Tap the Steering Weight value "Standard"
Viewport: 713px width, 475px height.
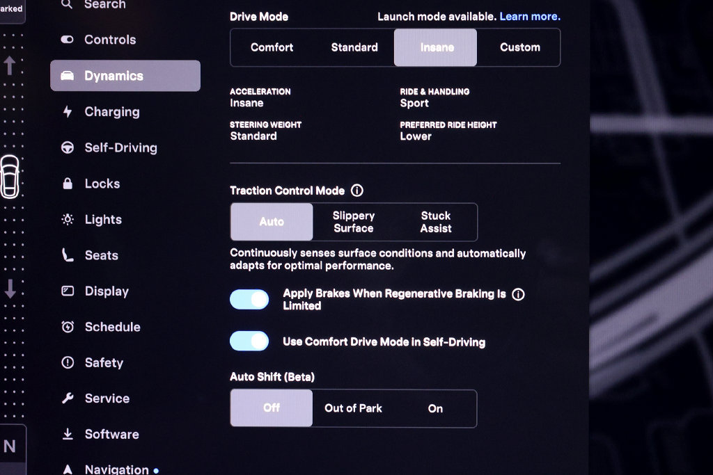tap(253, 136)
